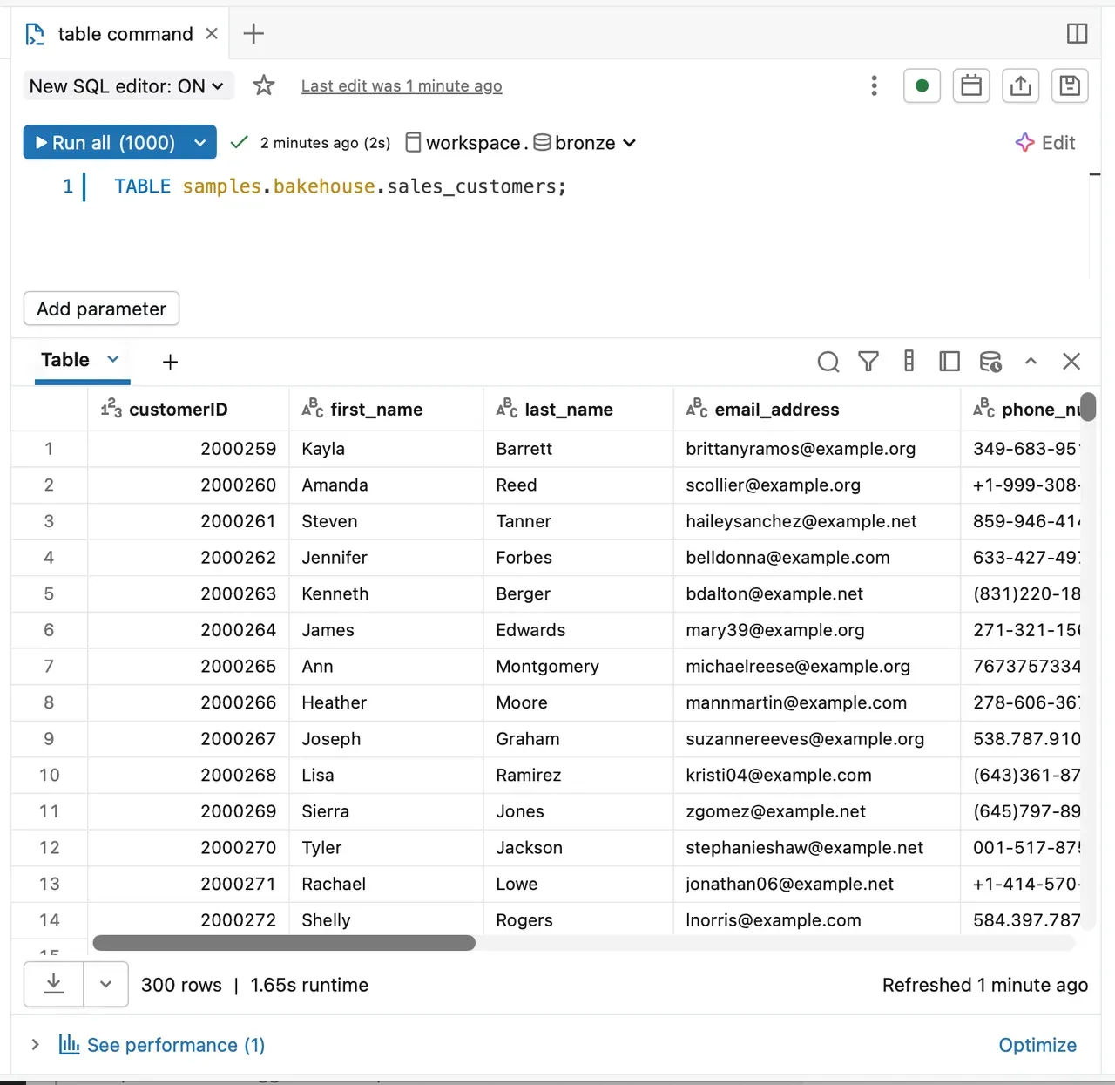Select the Table results tab

coord(65,360)
